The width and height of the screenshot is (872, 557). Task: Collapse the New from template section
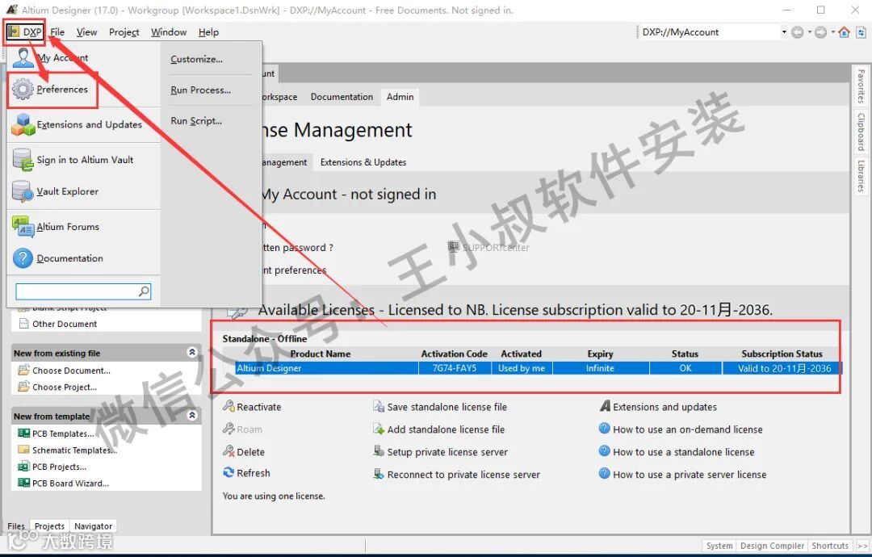pos(192,415)
